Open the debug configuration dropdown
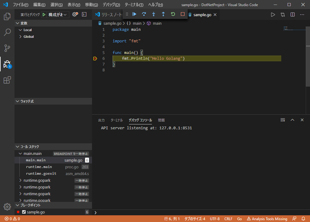The height and width of the screenshot is (222, 310). pyautogui.click(x=58, y=14)
